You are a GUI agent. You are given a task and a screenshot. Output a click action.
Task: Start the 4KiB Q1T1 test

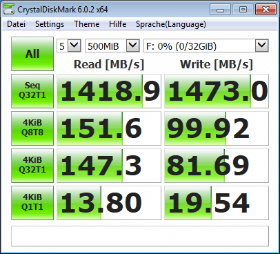(x=32, y=203)
